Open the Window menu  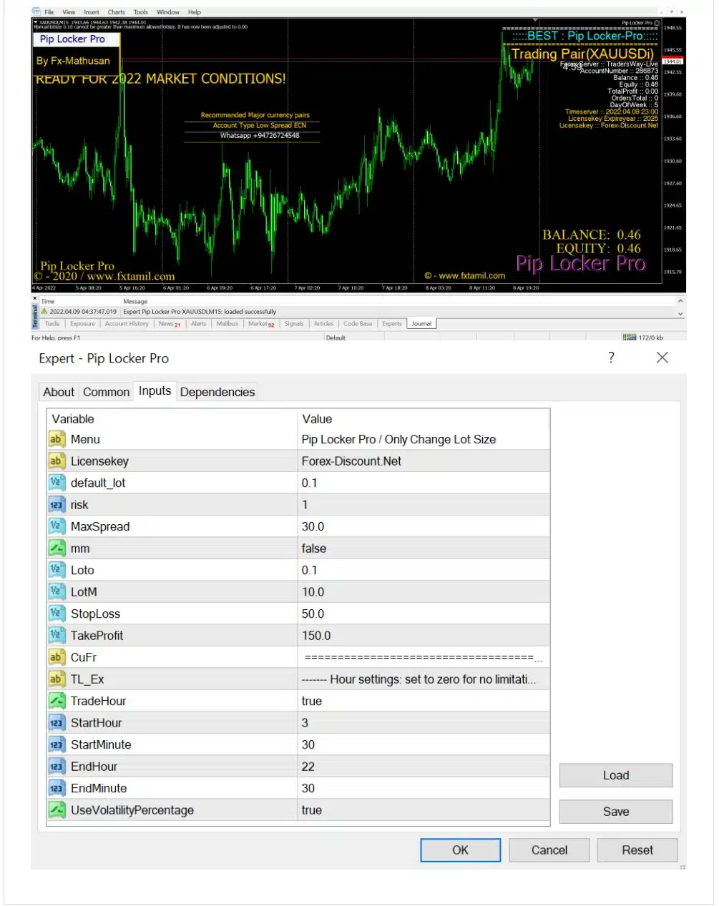168,12
